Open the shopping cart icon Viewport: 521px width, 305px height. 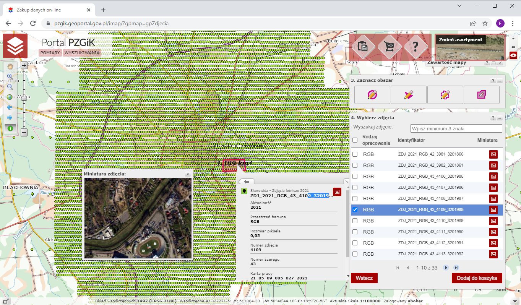point(390,47)
